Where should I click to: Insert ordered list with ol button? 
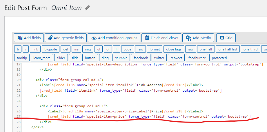108,49
